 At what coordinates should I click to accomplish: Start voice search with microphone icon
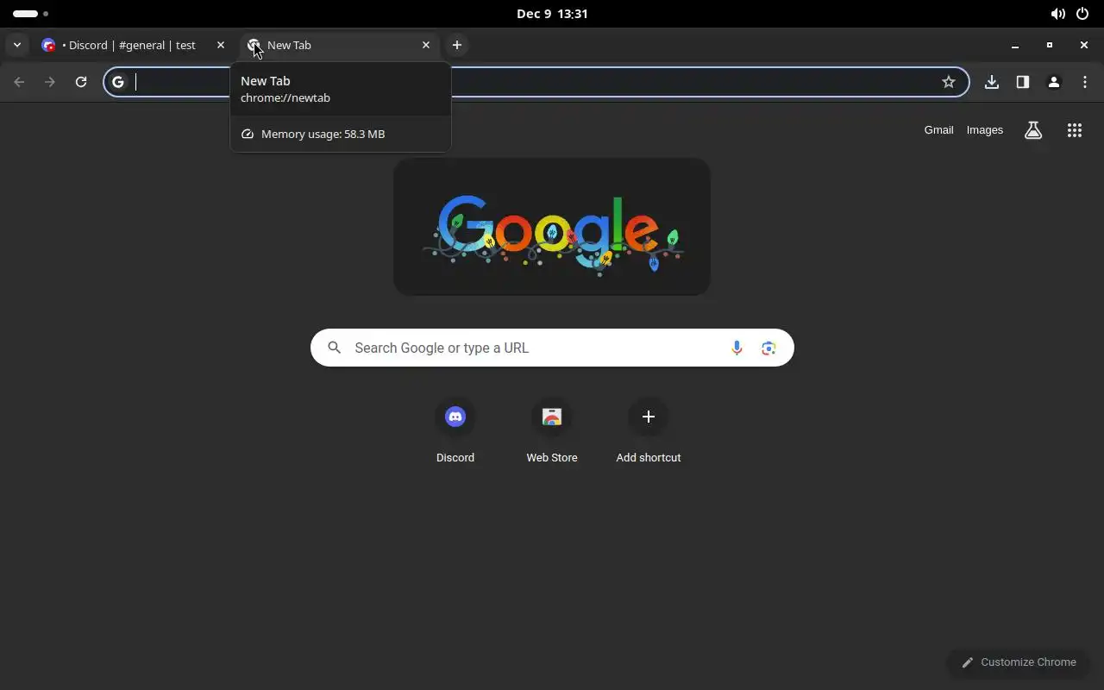[x=737, y=348]
